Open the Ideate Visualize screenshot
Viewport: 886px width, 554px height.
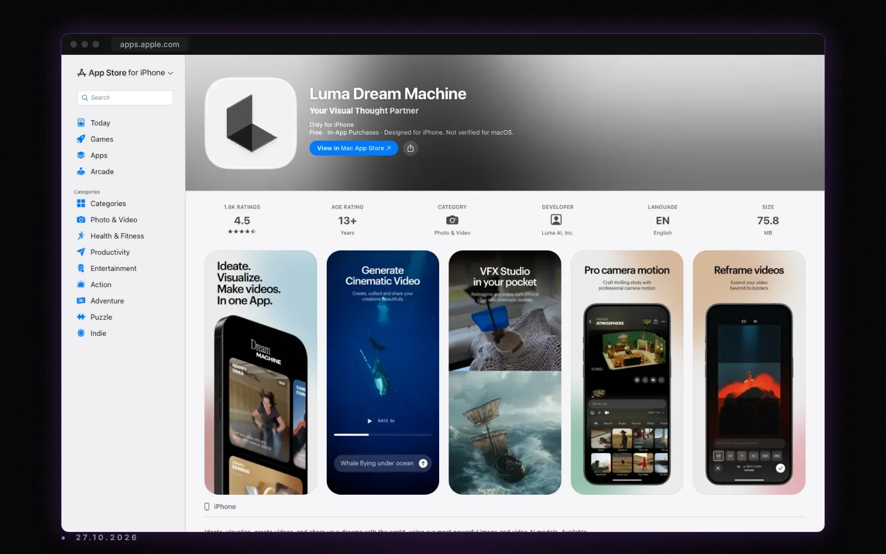click(x=261, y=372)
